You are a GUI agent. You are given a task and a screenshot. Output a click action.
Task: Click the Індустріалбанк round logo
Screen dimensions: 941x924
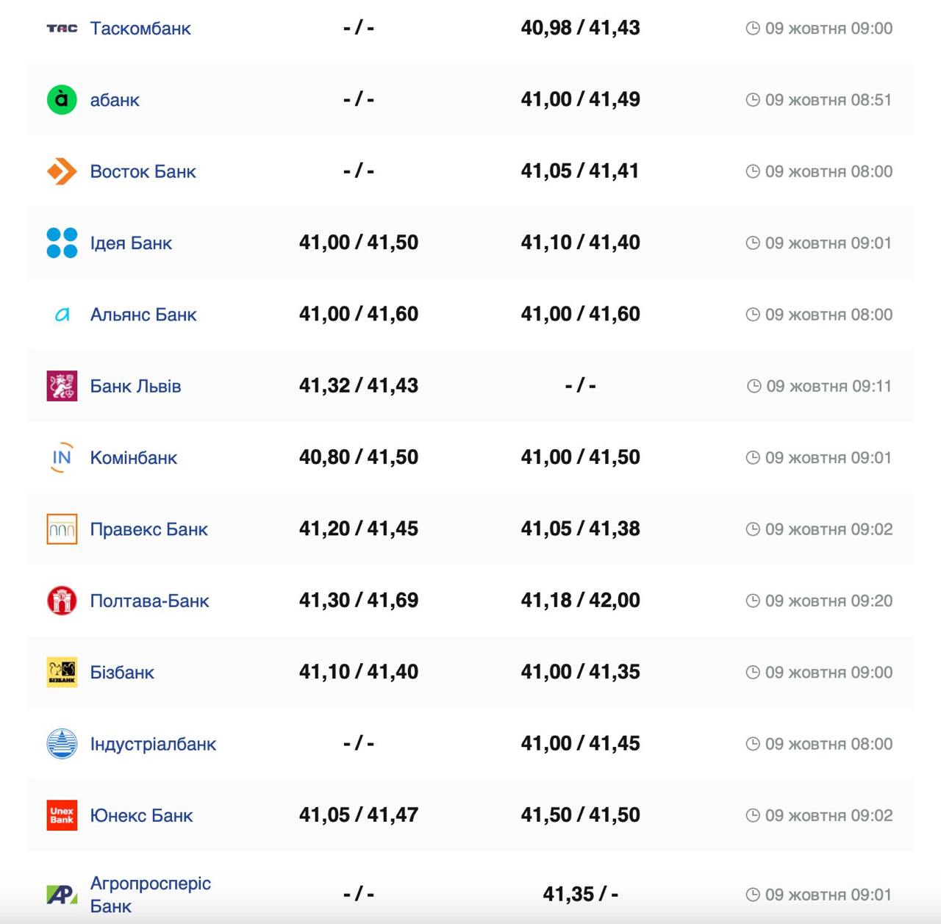(62, 744)
